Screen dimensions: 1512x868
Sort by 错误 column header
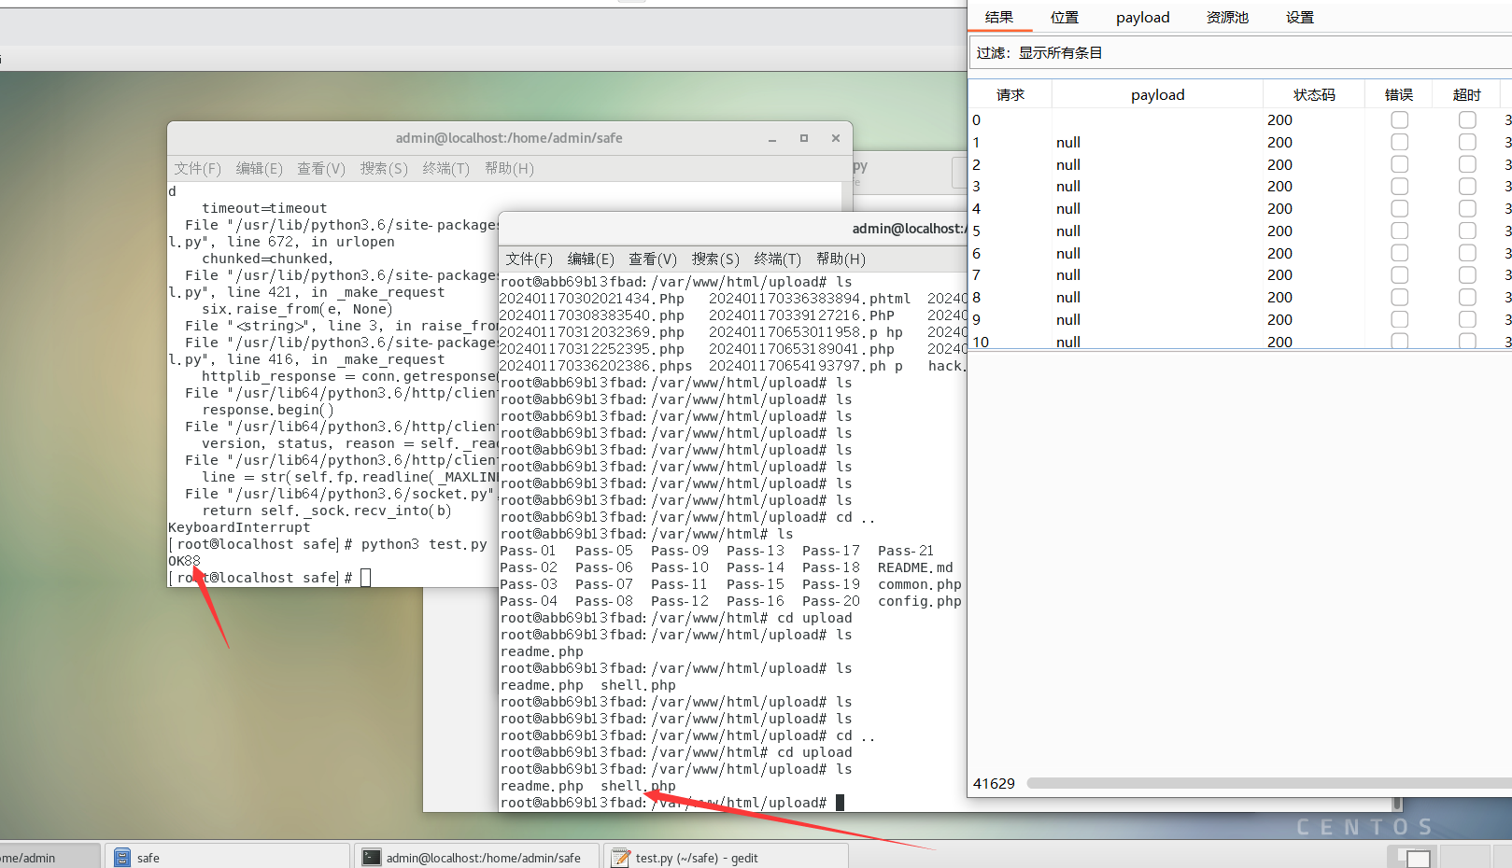click(x=1398, y=94)
